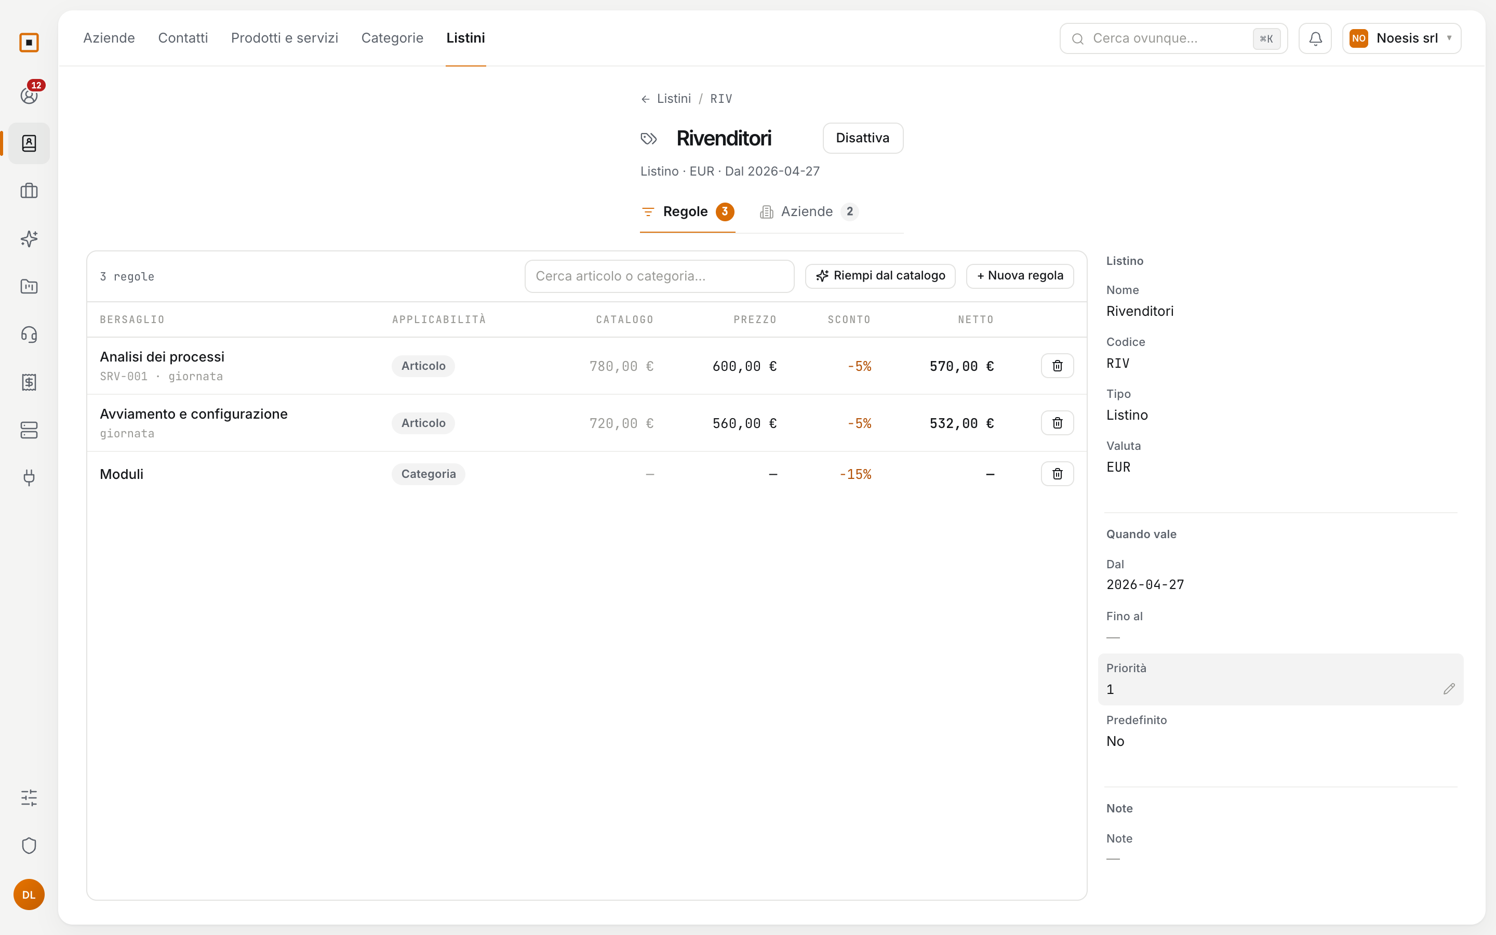Select the Moduli row name

coord(122,474)
